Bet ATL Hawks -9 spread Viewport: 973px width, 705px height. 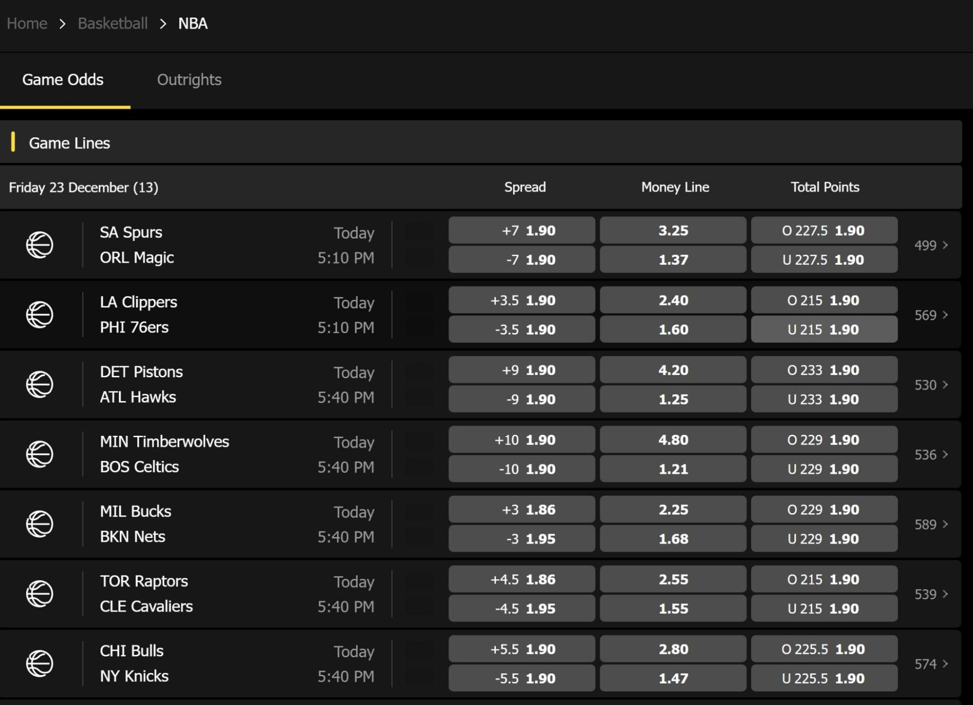pyautogui.click(x=522, y=399)
